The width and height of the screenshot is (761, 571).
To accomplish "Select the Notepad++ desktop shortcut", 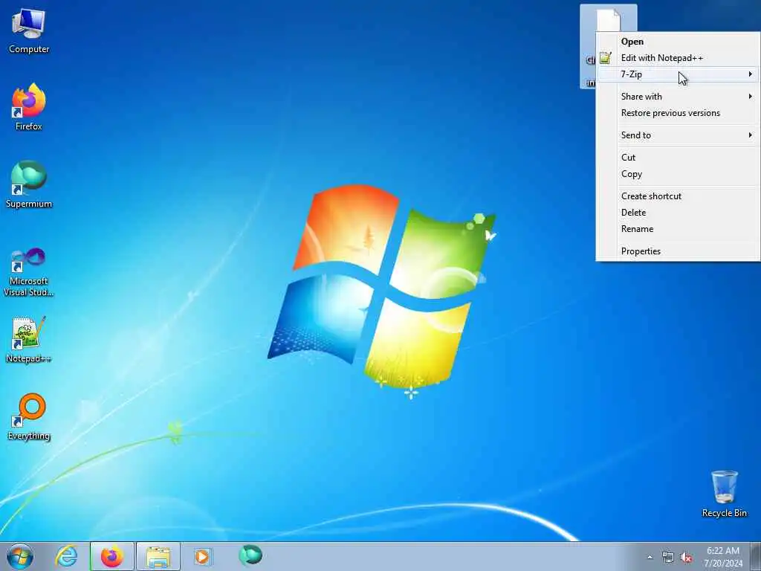I will pyautogui.click(x=29, y=340).
